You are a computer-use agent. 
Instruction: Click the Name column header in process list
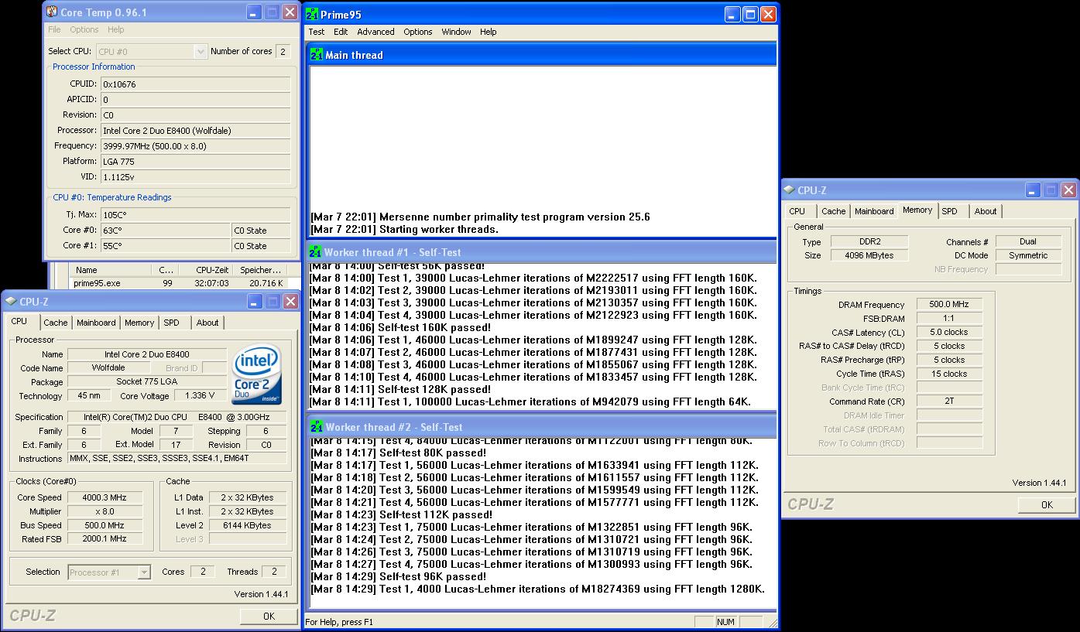click(x=111, y=270)
